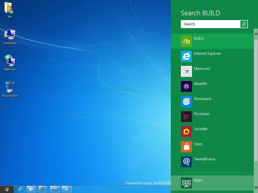The image size is (258, 193).
Task: Click the magnifier search button
Action: pos(244,24)
